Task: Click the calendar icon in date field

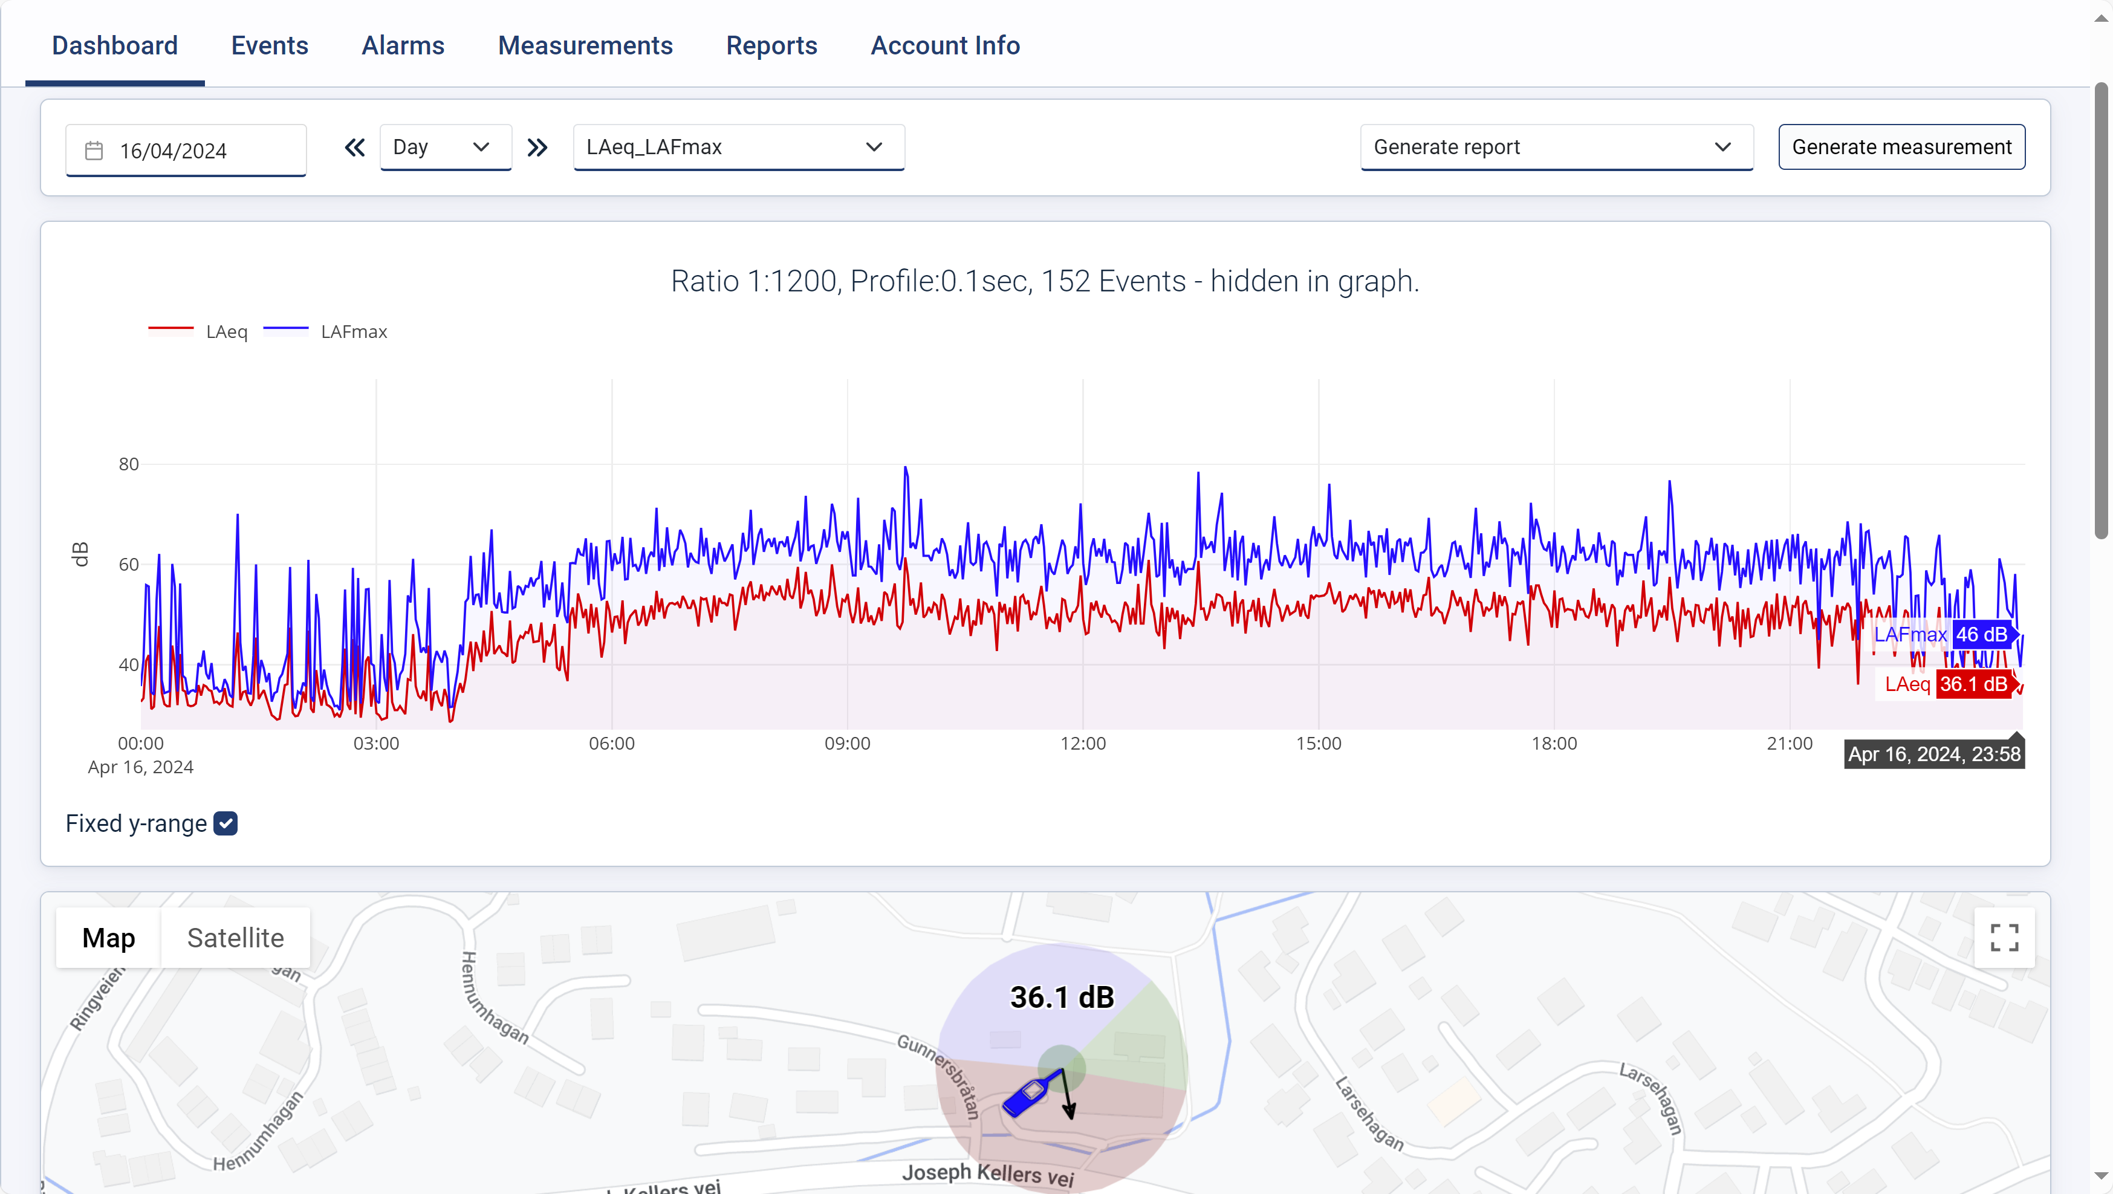Action: pyautogui.click(x=94, y=151)
